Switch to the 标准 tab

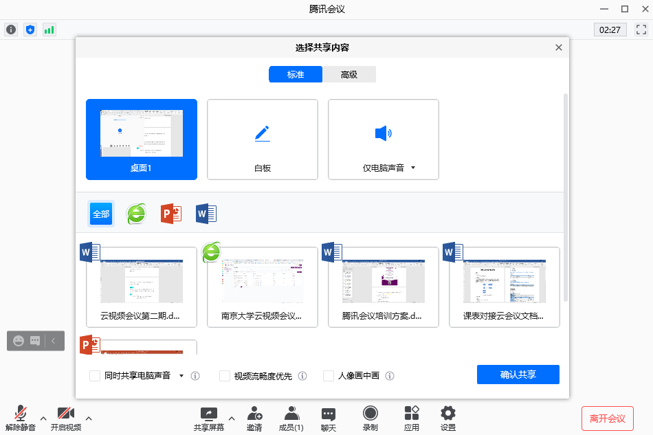(296, 74)
